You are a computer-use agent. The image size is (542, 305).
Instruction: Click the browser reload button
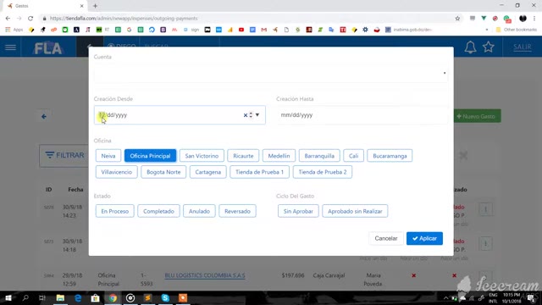pos(30,19)
